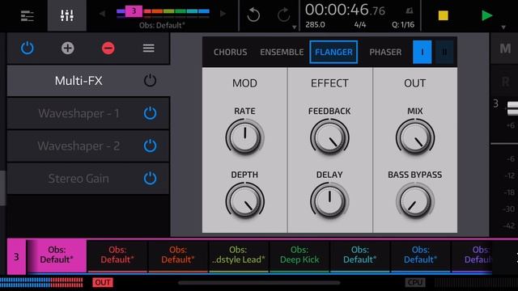
Task: Select the Obs: ..dstyle Lead* track
Action: coord(239,255)
